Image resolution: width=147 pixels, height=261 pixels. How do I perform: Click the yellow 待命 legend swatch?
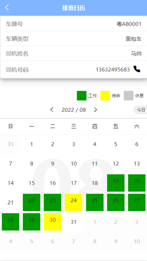click(x=105, y=96)
